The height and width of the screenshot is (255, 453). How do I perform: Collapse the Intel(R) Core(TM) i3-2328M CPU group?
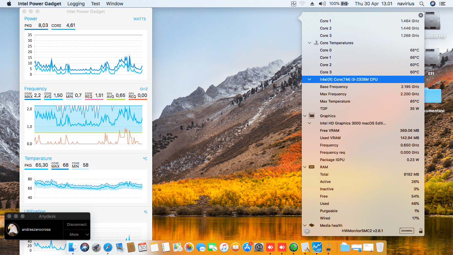(x=309, y=79)
